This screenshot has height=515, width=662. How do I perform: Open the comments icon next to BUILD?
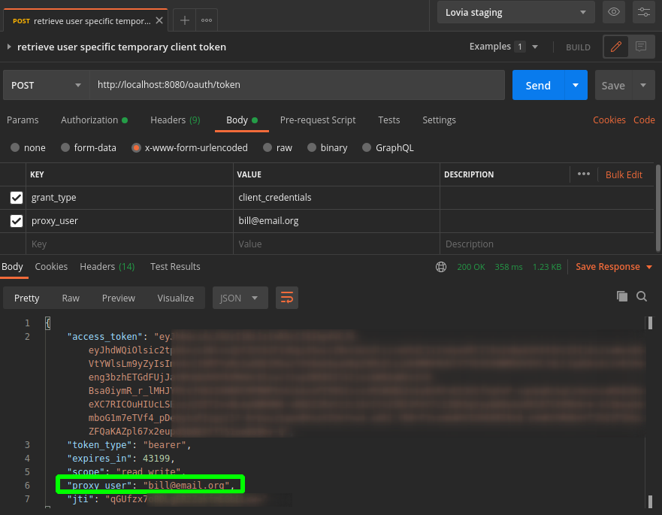point(640,47)
